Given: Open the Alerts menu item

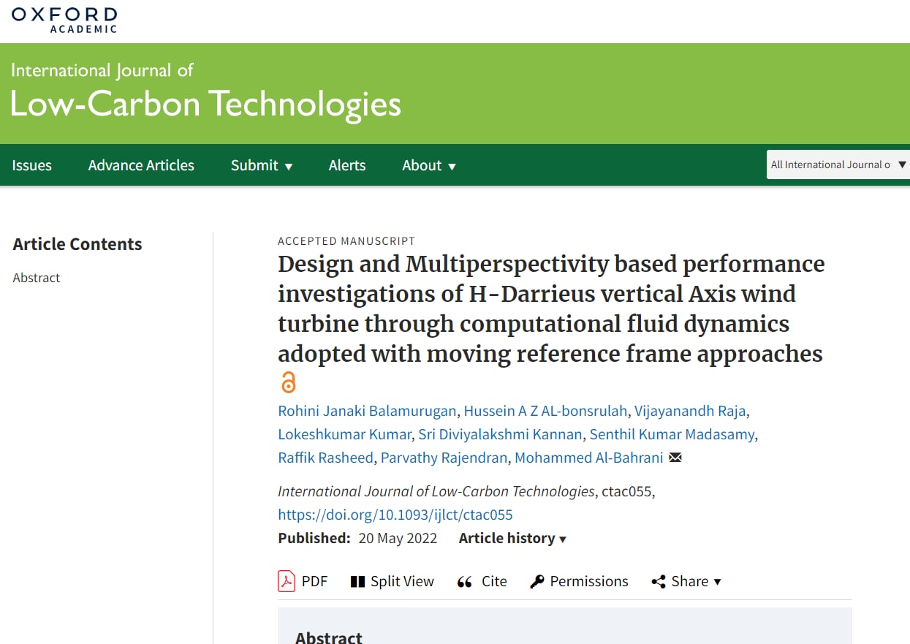Looking at the screenshot, I should pos(347,165).
